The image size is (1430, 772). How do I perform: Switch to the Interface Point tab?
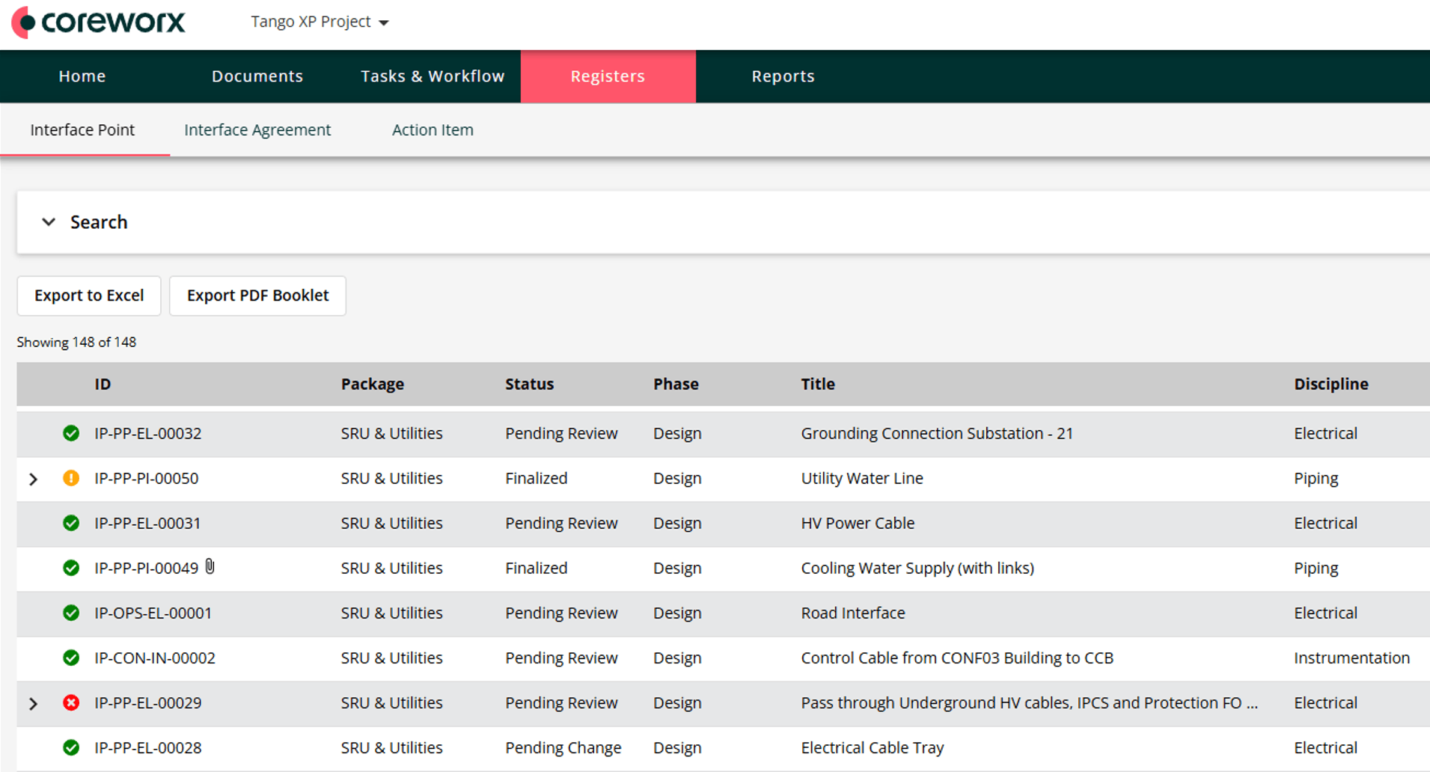pos(82,130)
